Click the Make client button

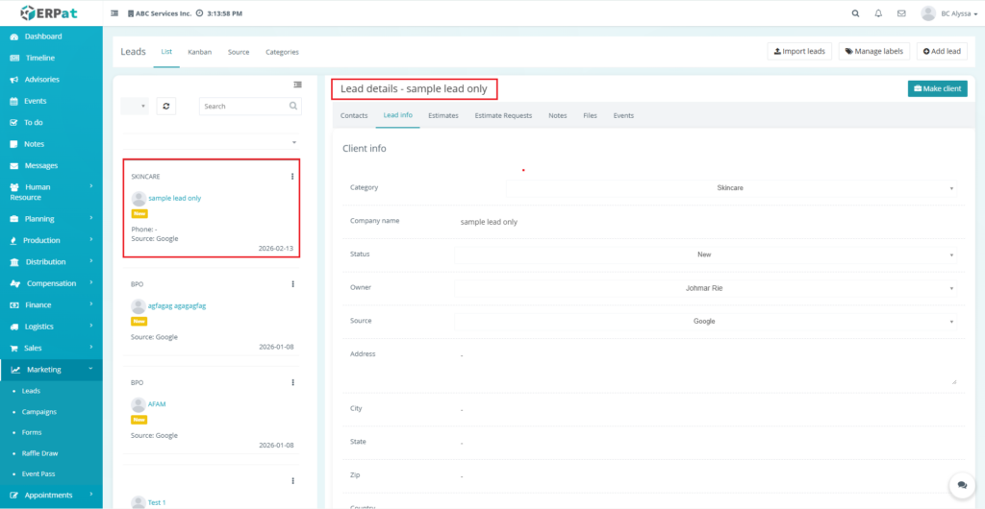[x=937, y=88]
